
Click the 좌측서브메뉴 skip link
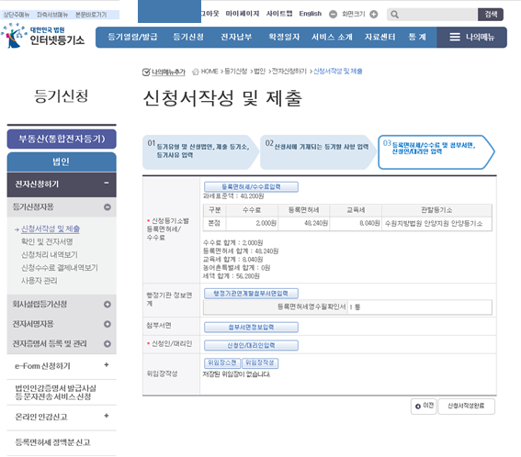point(52,15)
